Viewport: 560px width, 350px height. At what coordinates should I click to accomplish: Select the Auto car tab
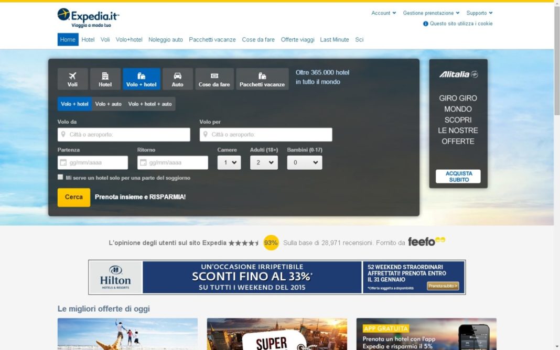(178, 79)
